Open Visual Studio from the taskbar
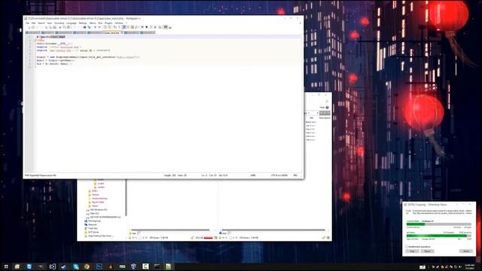 [x=53, y=266]
